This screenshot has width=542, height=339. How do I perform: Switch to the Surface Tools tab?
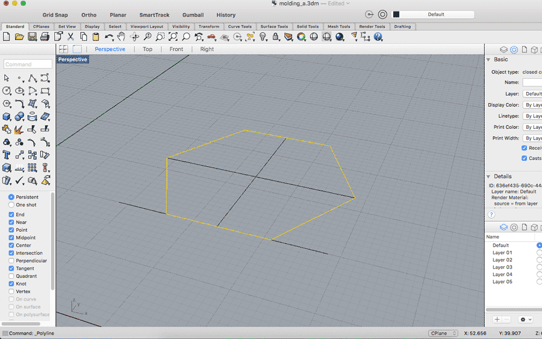pos(274,26)
